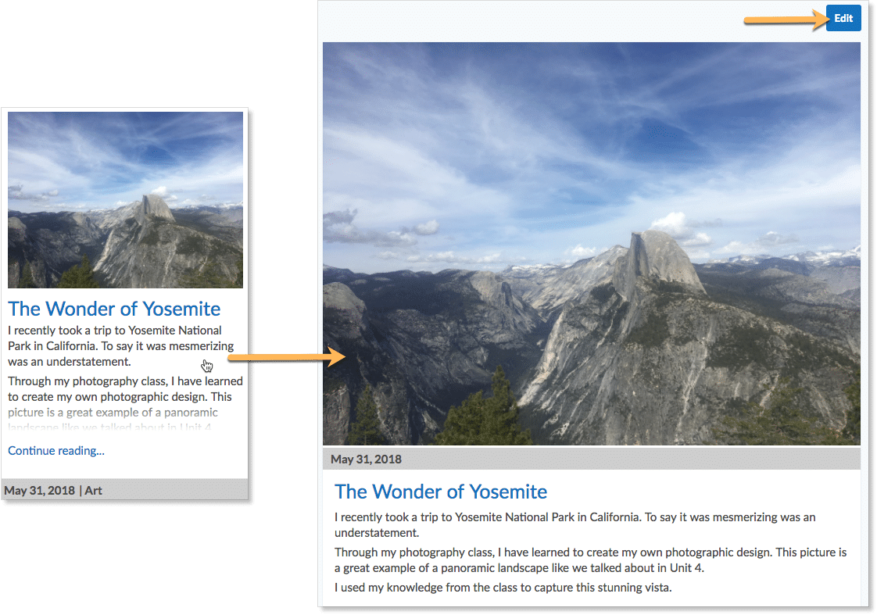
Task: Open the expanded post's 'The Wonder of Yosemite' heading
Action: (x=441, y=492)
